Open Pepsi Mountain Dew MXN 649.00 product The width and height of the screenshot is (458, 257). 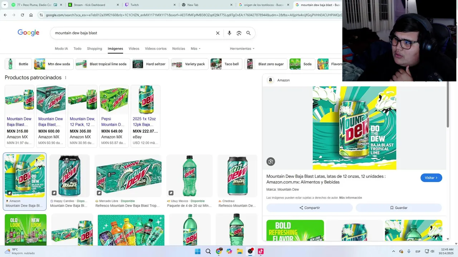[114, 116]
